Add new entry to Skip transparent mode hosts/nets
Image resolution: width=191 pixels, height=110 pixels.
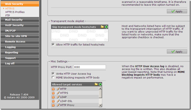tap(106, 27)
